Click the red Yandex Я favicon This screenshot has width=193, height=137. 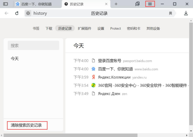pyautogui.click(x=94, y=77)
